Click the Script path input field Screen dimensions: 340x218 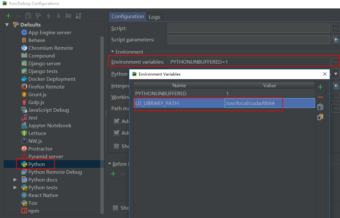coord(249,28)
